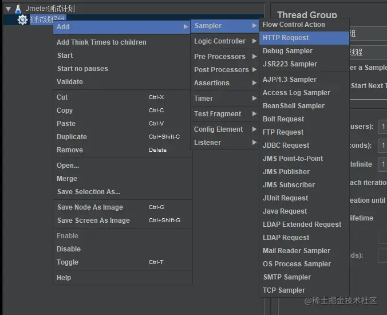Image resolution: width=387 pixels, height=315 pixels.
Task: Select Cut in the context menu
Action: pyautogui.click(x=123, y=97)
